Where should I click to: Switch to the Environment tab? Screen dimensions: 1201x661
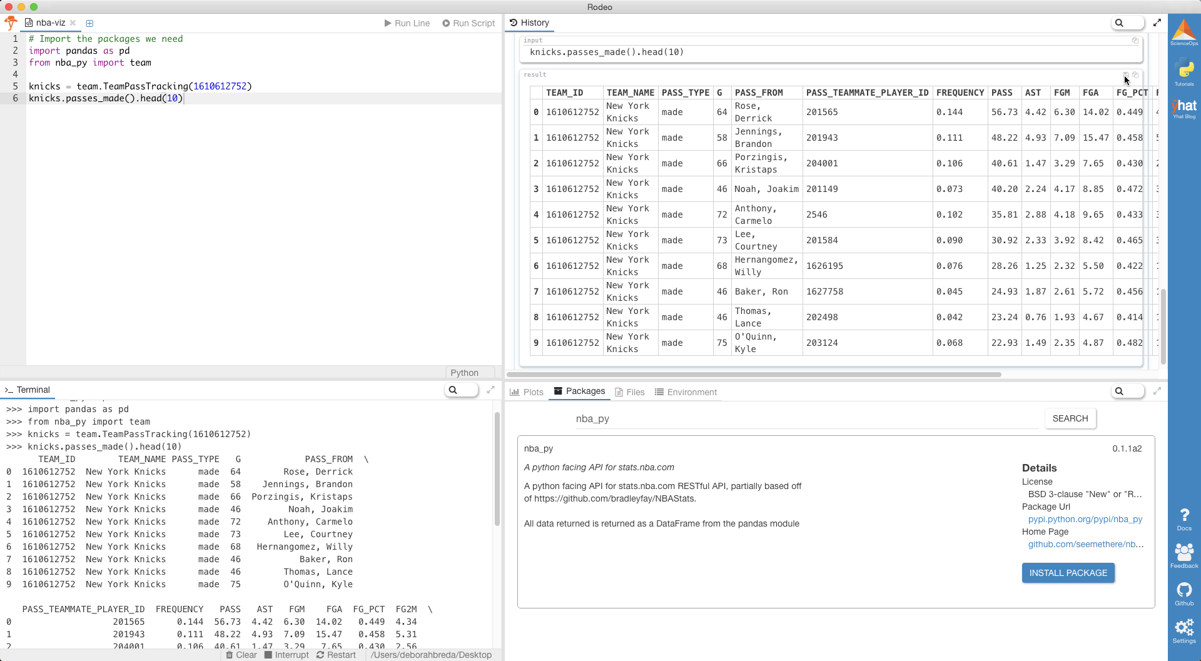coord(686,392)
